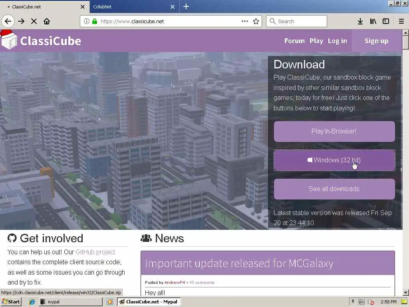Open the Forum page
The image size is (409, 307).
point(294,41)
